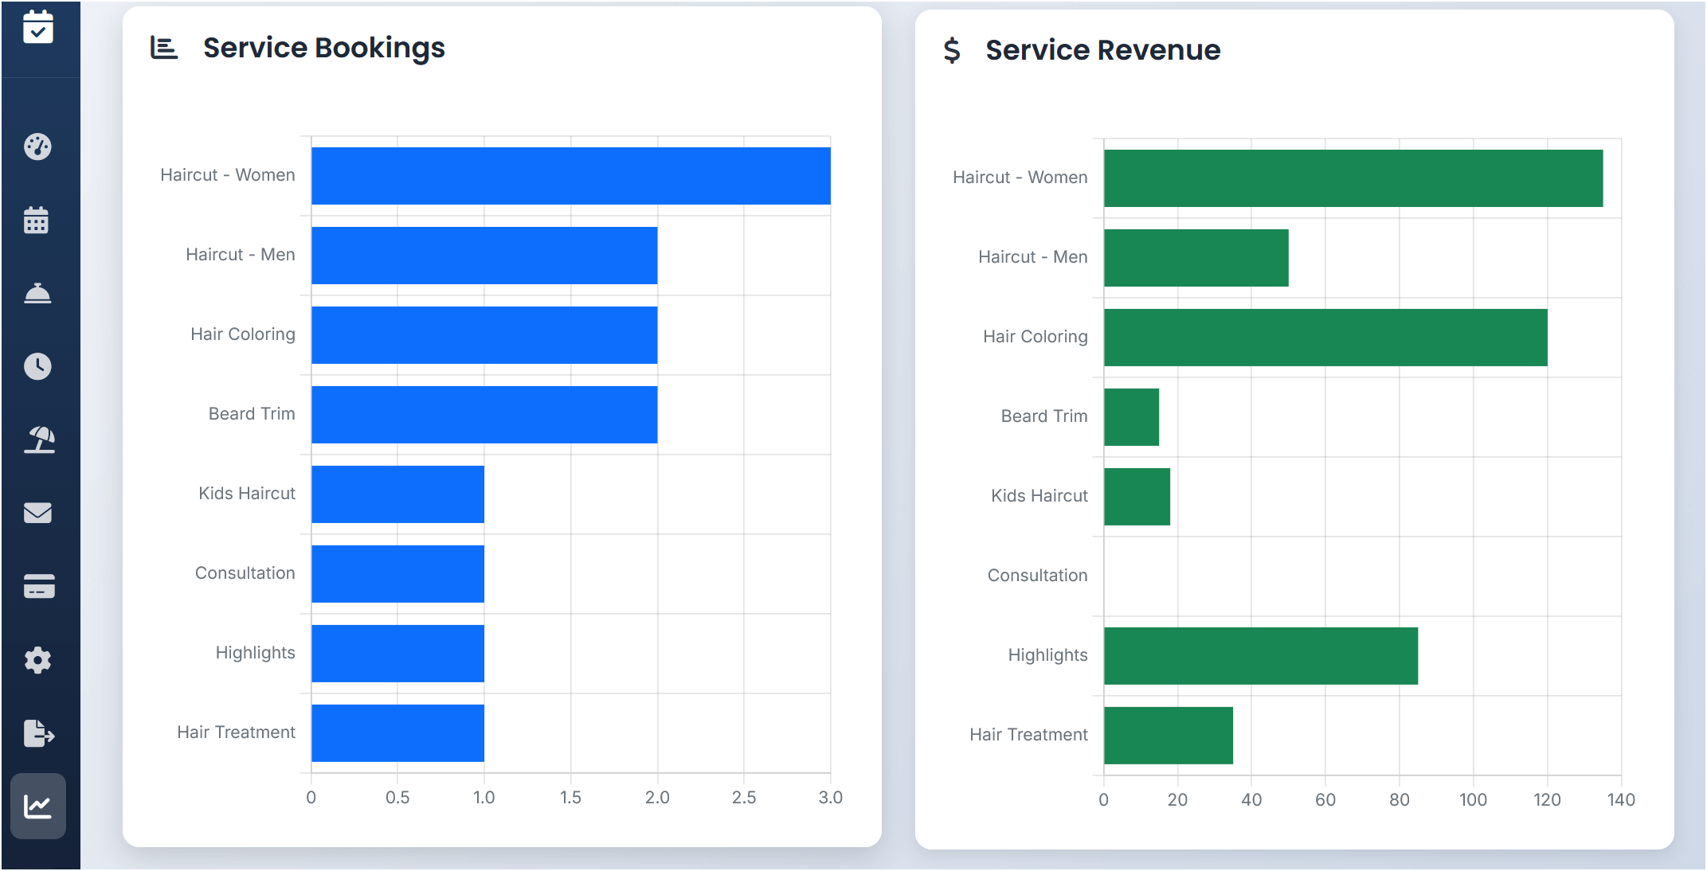Select the analytics line-chart icon
Image resolution: width=1707 pixels, height=871 pixels.
point(38,807)
